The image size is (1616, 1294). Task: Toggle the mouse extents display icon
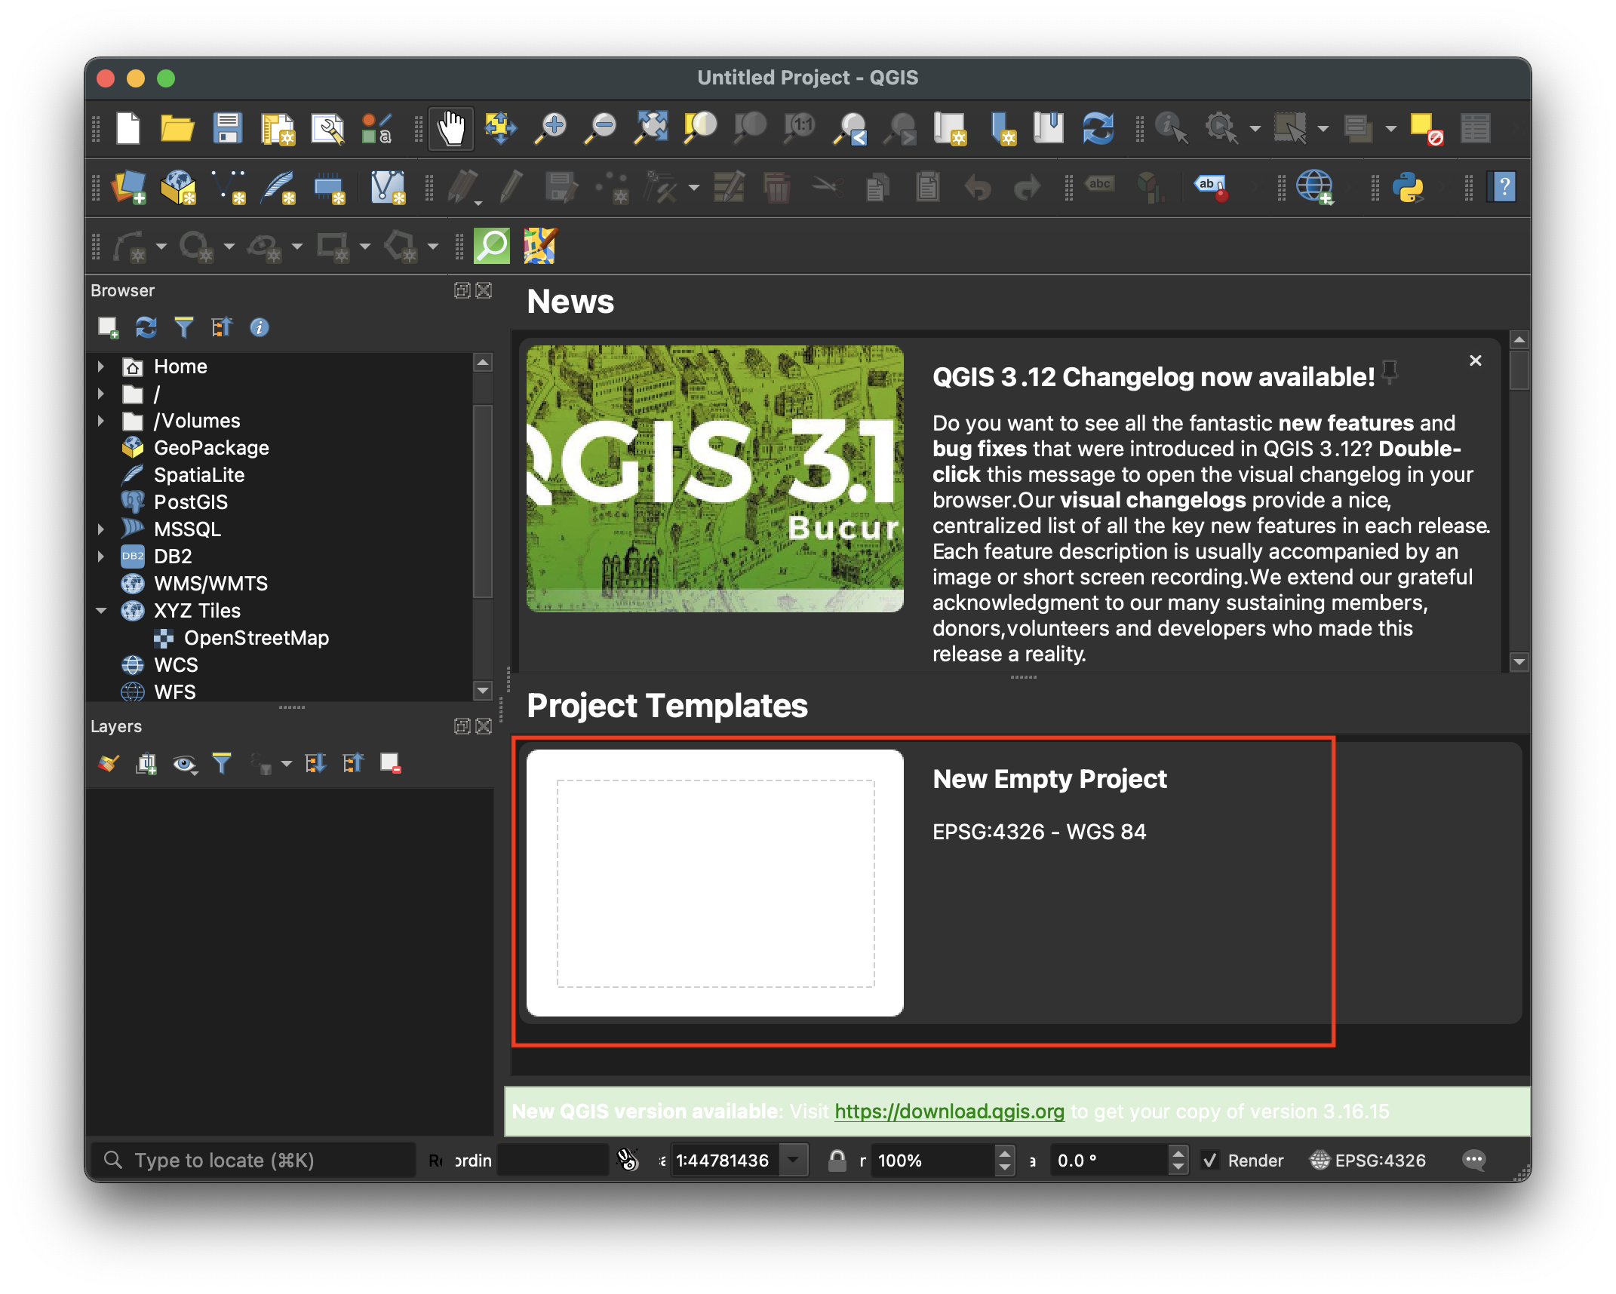coord(628,1161)
